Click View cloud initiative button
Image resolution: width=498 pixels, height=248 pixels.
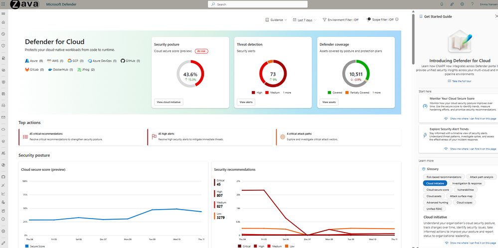tap(168, 102)
